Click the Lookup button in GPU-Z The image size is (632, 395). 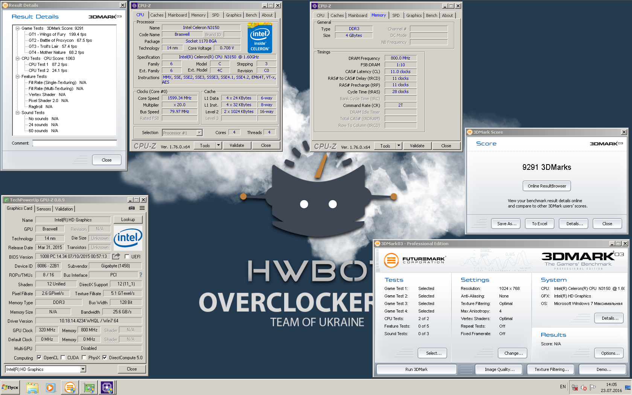128,220
